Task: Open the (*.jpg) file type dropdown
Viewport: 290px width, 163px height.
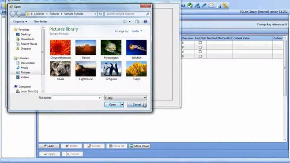Action: pyautogui.click(x=126, y=98)
